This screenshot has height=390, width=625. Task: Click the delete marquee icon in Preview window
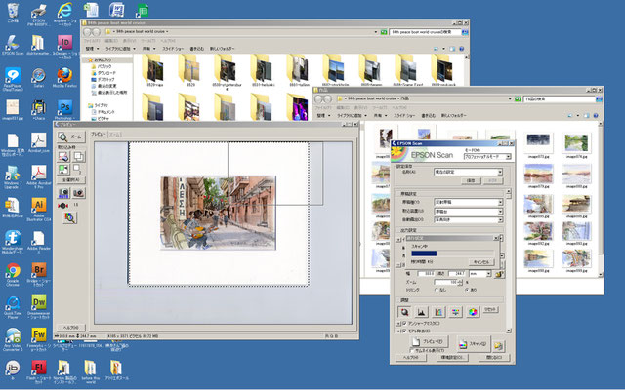tap(63, 156)
